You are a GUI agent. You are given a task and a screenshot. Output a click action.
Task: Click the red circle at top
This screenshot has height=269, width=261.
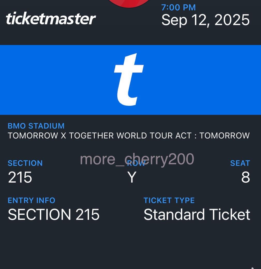129,3
